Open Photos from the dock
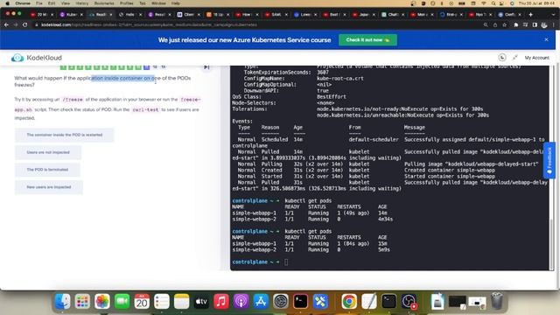 pos(102,302)
